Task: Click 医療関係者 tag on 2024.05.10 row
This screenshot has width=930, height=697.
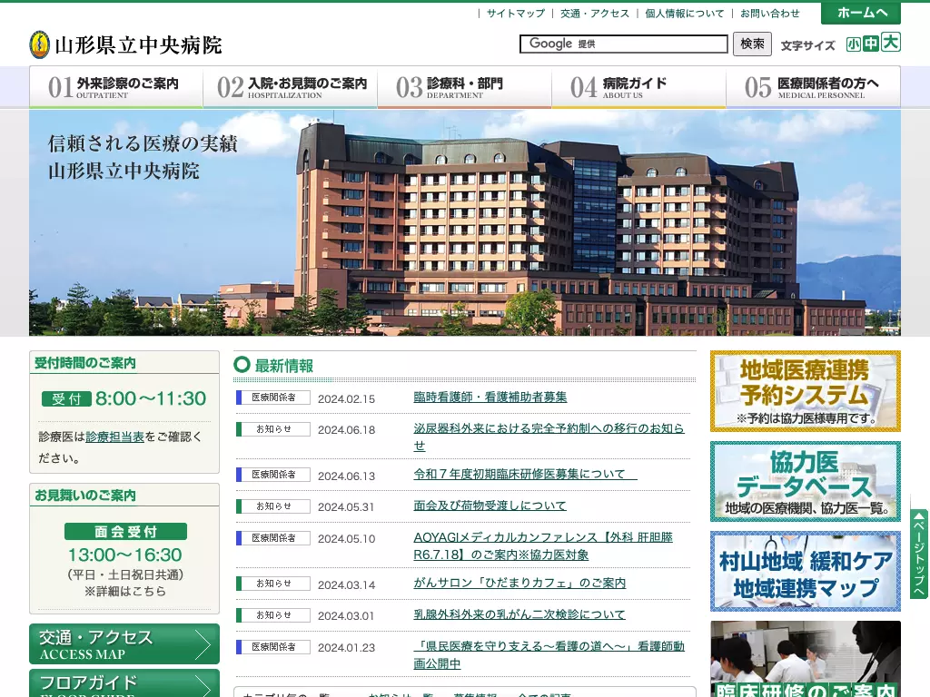Action: pos(272,537)
